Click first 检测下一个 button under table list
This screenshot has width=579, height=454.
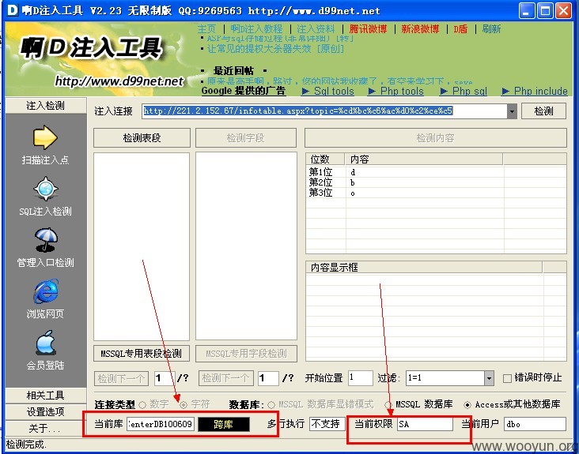121,378
